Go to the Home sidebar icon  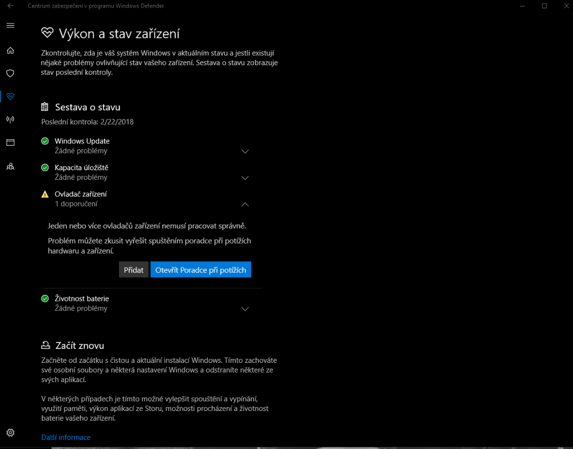pyautogui.click(x=10, y=50)
